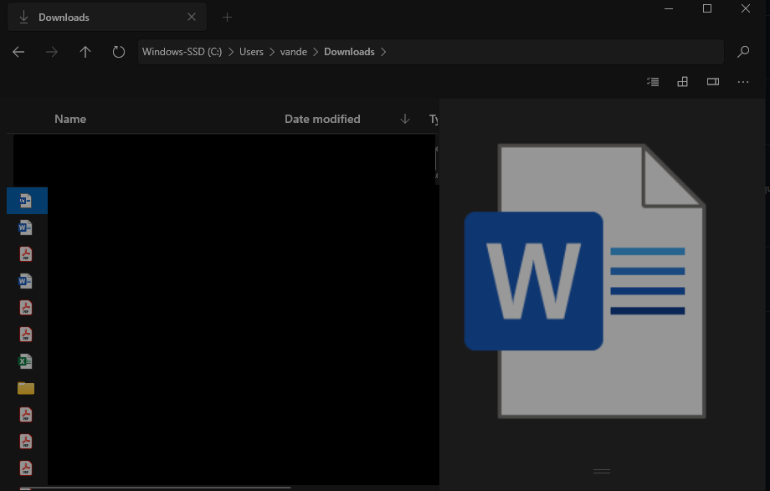Click the topmost red PDF file icon
This screenshot has width=770, height=491.
pos(24,253)
